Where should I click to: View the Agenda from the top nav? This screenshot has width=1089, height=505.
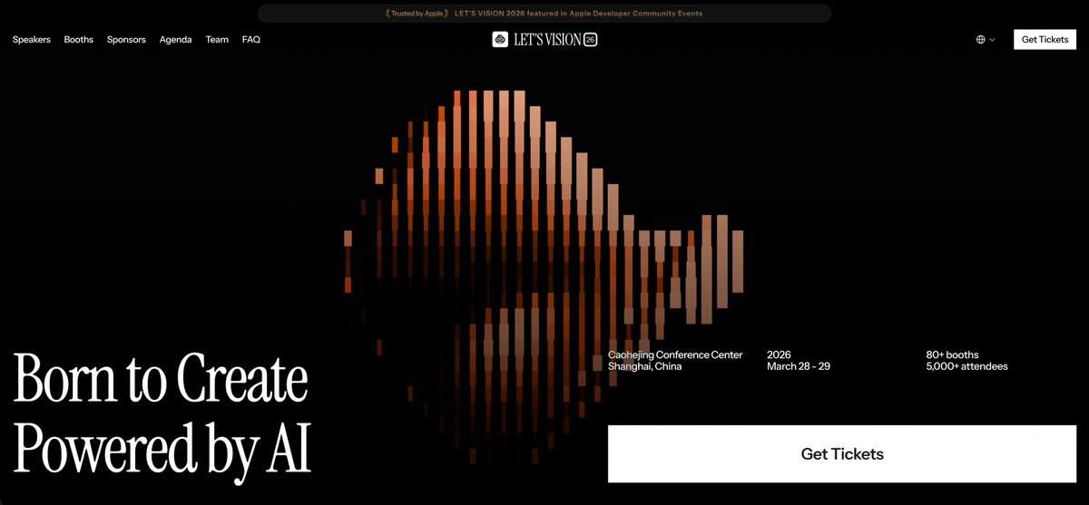pos(176,40)
